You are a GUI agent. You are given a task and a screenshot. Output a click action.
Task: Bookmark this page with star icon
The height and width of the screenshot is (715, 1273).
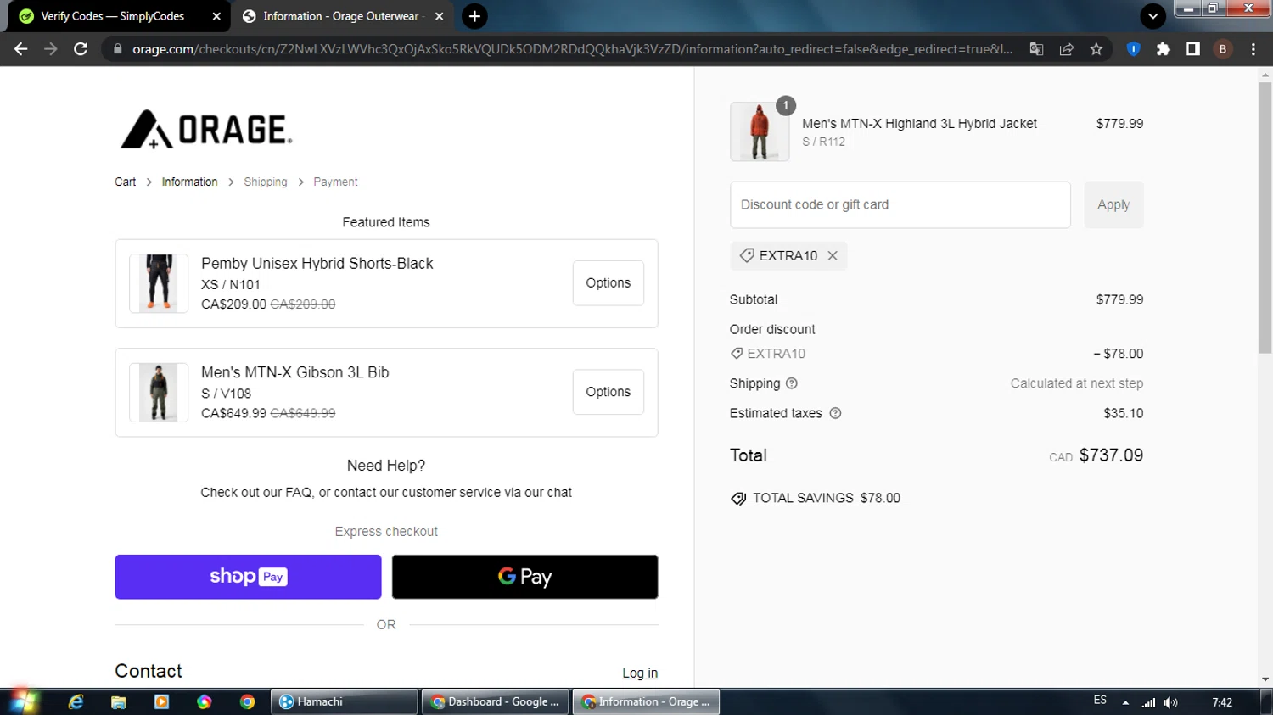point(1096,49)
